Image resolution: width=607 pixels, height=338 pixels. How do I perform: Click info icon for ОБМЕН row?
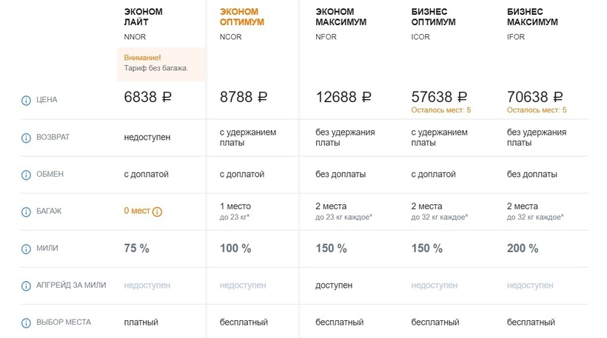tap(26, 175)
